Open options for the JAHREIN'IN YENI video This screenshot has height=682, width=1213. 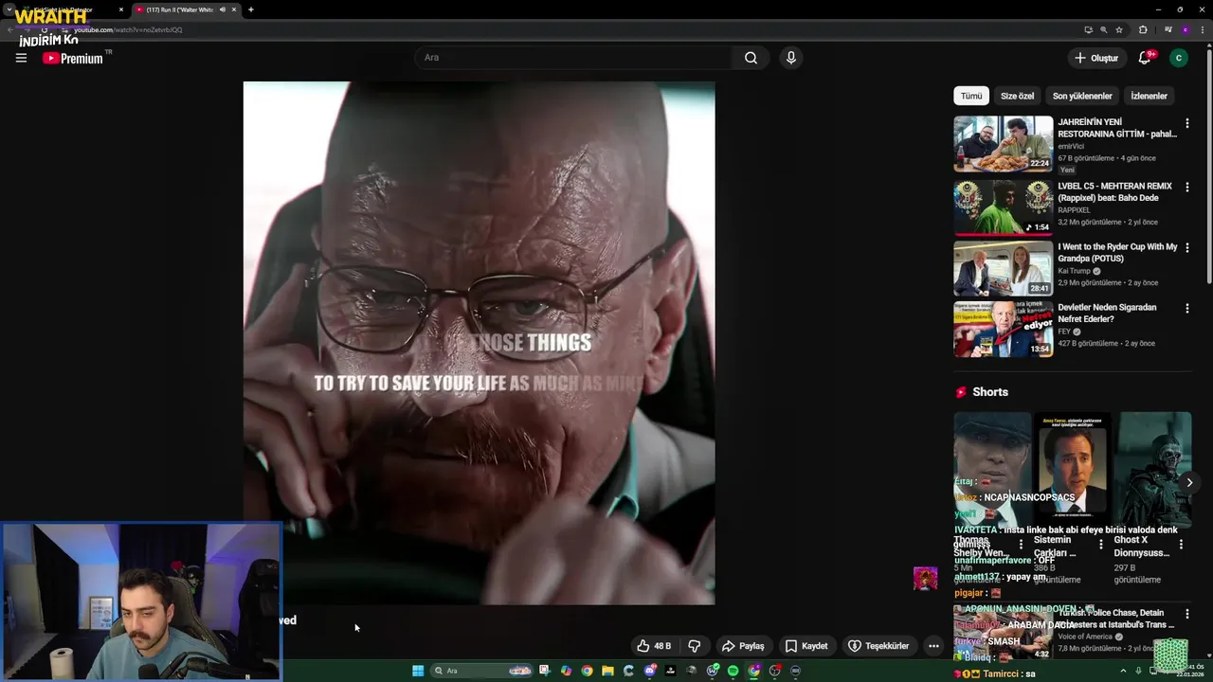(x=1186, y=123)
